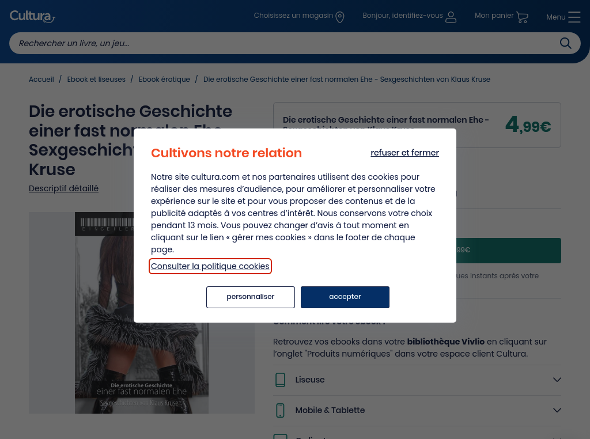Expand the Liseuse section chevron
Viewport: 590px width, 439px height.
pos(557,380)
